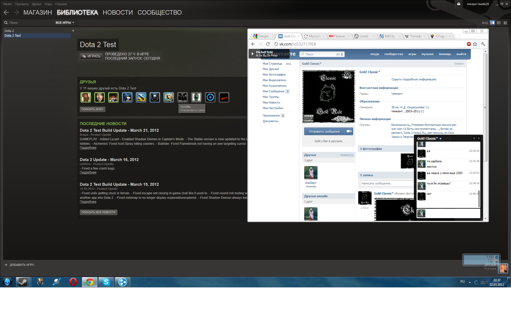The image size is (511, 322).
Task: Open the Steam taskbar icon
Action: (x=23, y=282)
